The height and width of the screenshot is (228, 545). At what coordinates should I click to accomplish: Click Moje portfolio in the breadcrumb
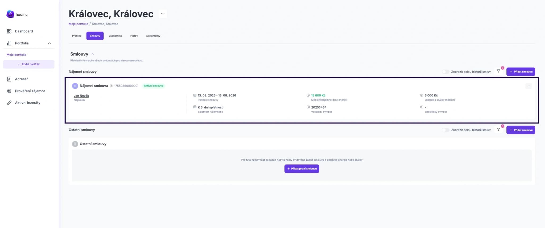pos(78,24)
